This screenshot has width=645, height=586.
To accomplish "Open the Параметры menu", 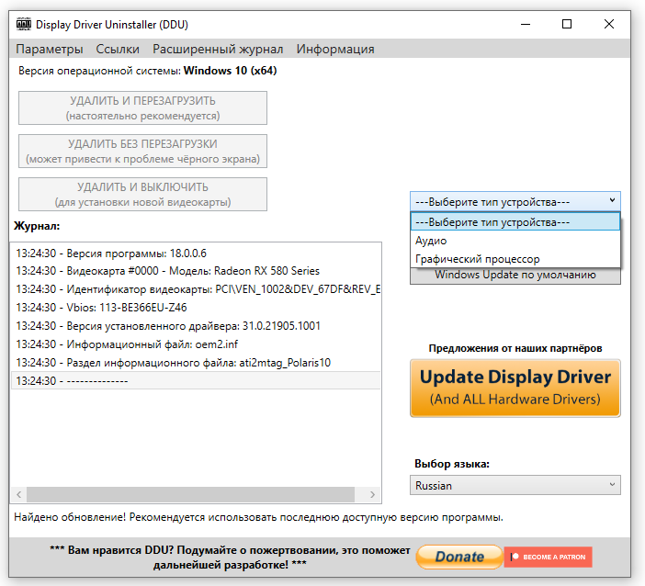I will point(50,49).
